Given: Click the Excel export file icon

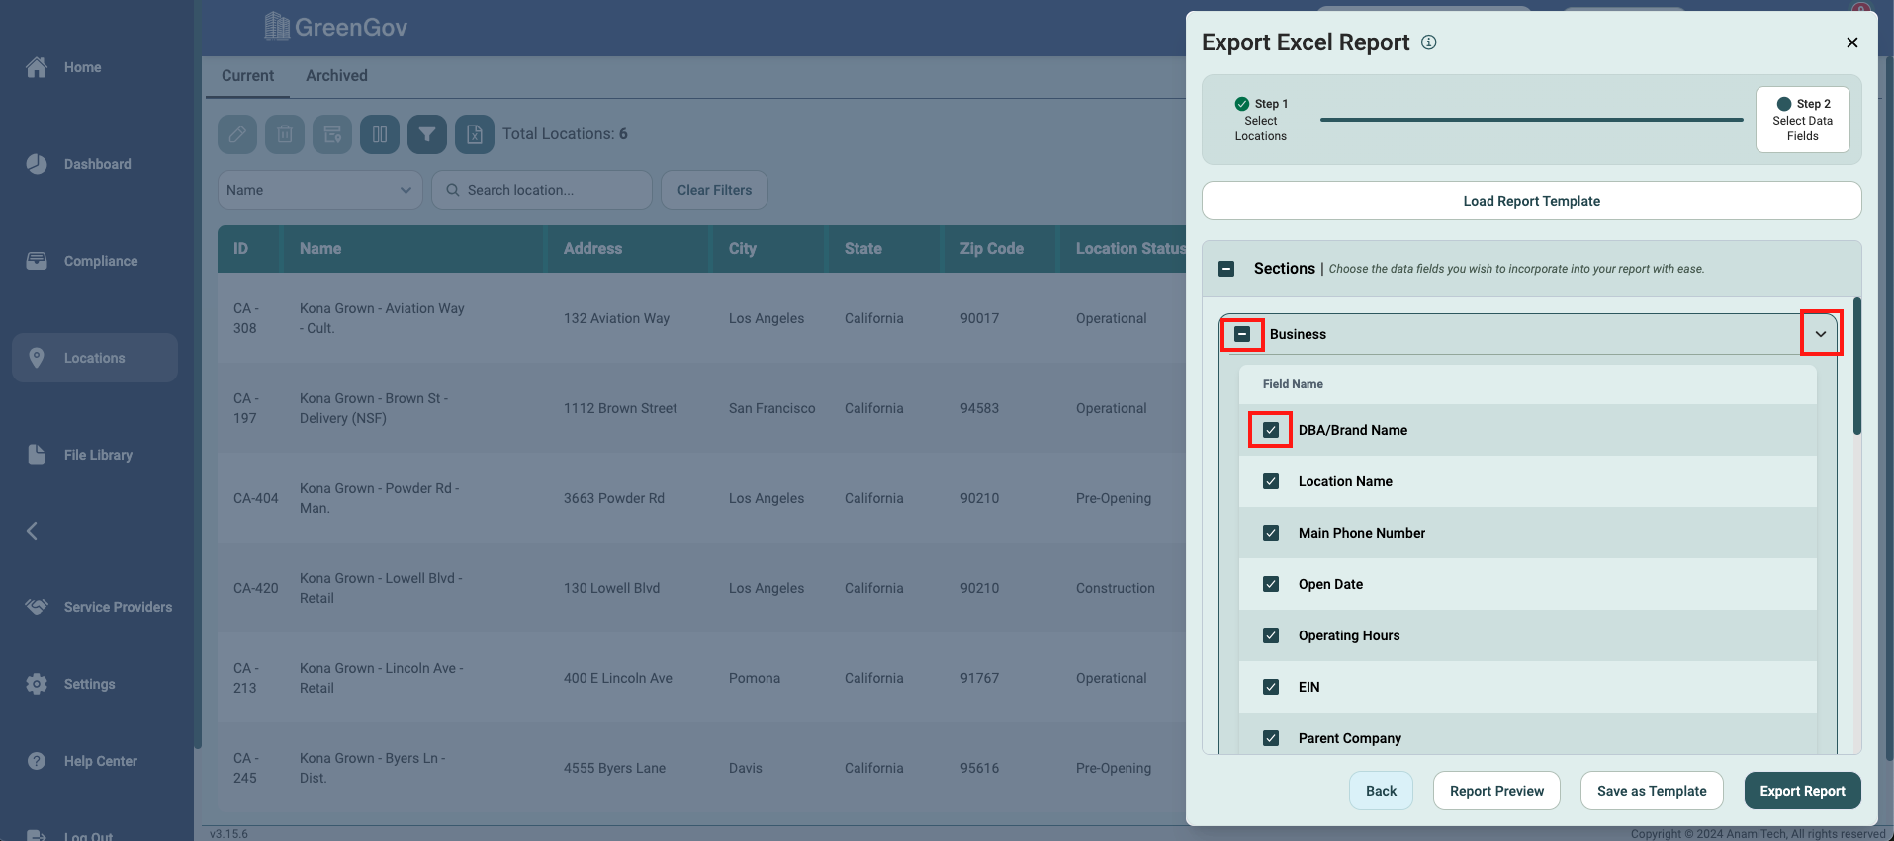Looking at the screenshot, I should click(475, 134).
